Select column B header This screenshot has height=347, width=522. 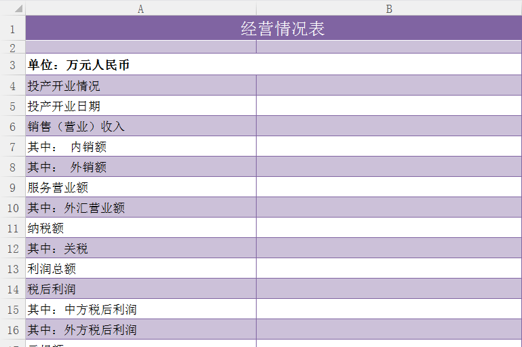[x=389, y=8]
